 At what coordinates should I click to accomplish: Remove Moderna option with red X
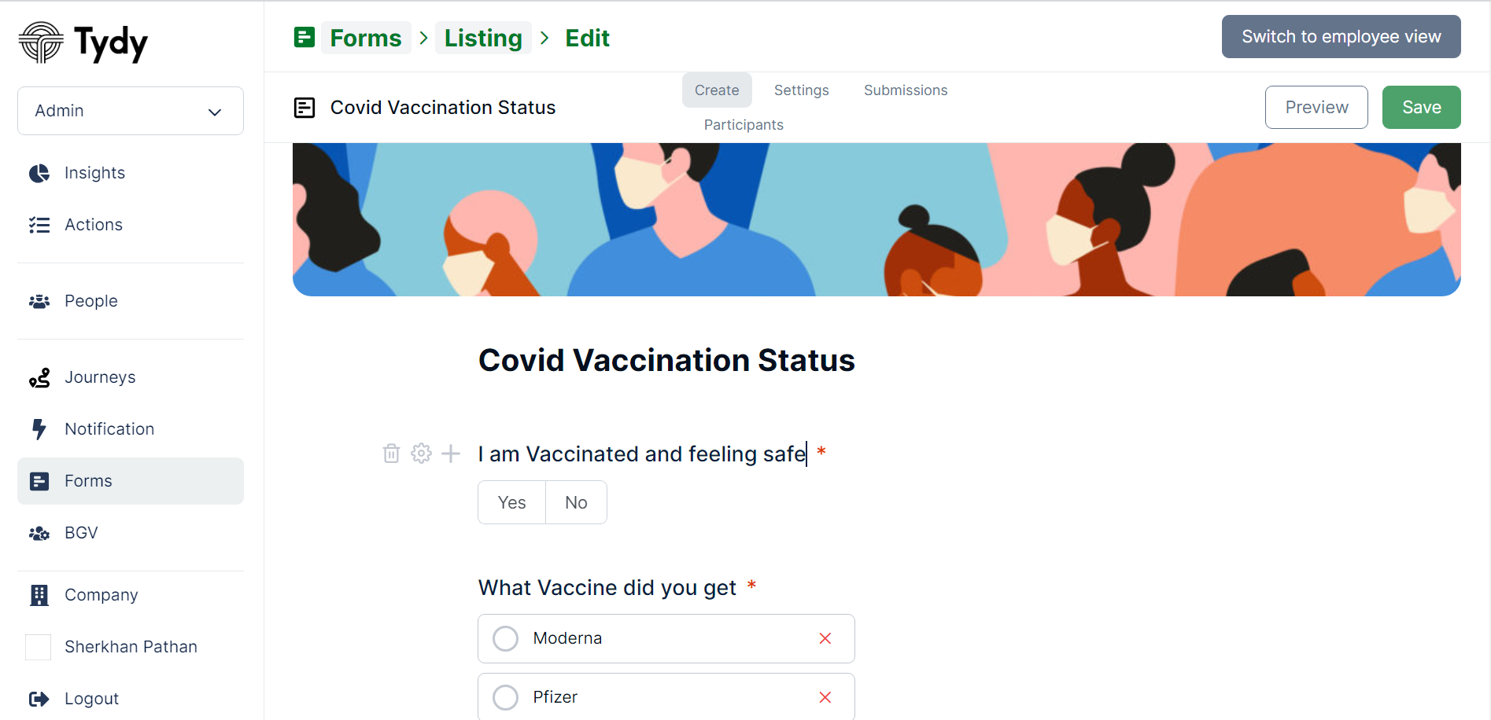click(x=825, y=638)
